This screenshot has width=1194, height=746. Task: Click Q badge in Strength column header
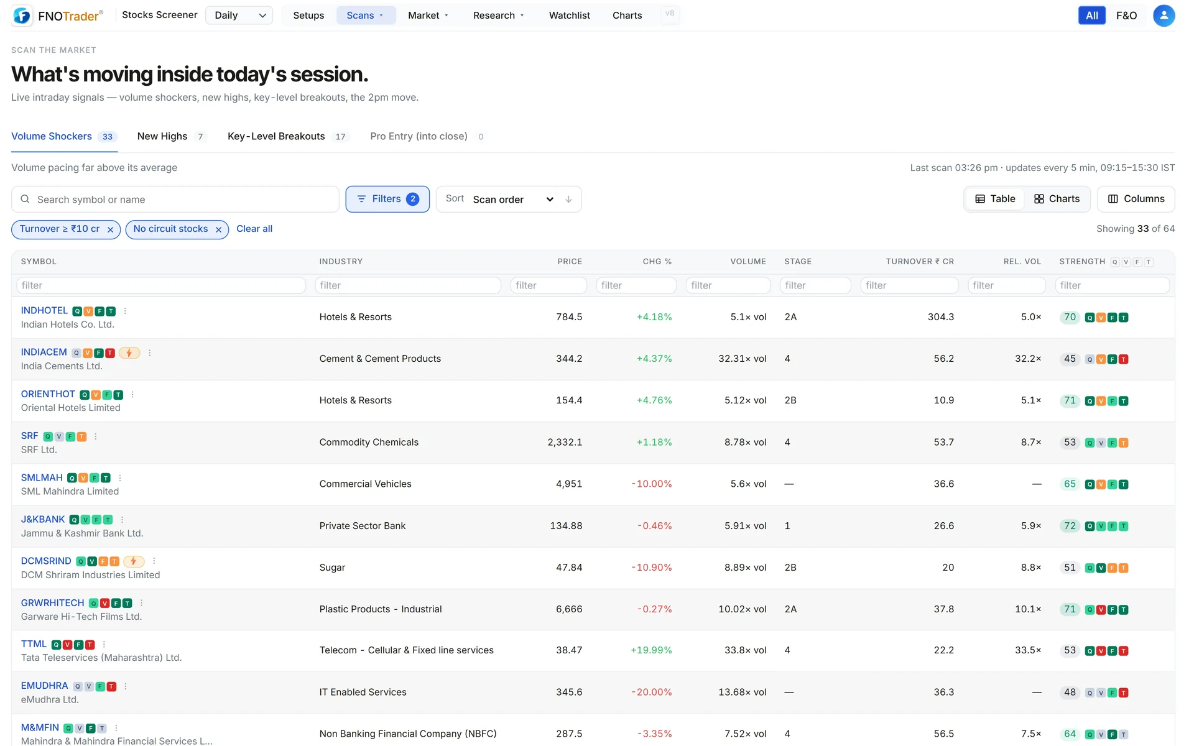[x=1115, y=262]
